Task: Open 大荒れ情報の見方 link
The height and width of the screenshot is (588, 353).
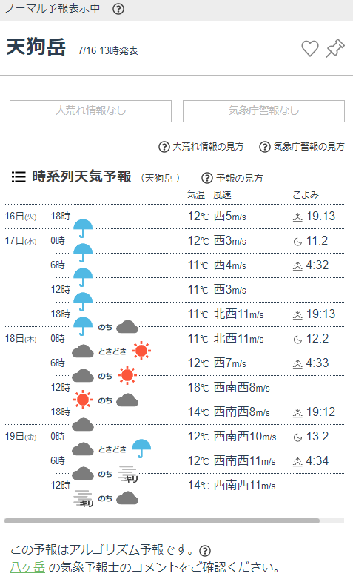Action: (208, 147)
